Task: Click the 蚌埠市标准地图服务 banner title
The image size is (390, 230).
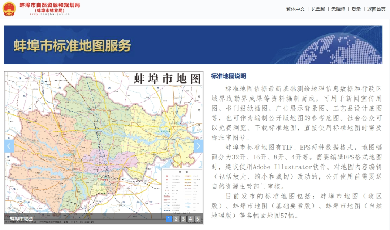Action: click(72, 46)
